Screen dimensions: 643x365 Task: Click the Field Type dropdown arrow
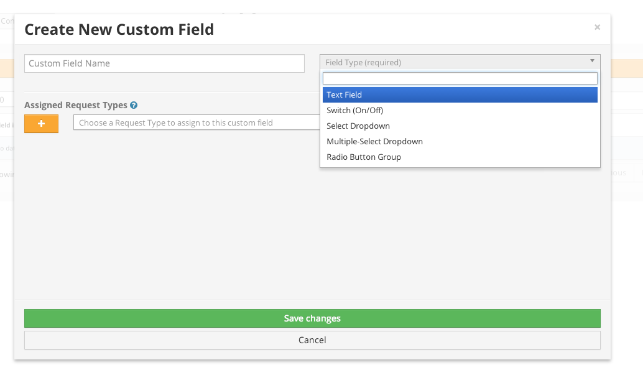(592, 61)
